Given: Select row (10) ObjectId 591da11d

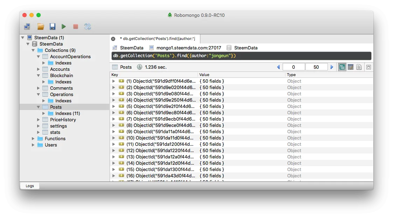Looking at the screenshot, I should (x=241, y=138).
